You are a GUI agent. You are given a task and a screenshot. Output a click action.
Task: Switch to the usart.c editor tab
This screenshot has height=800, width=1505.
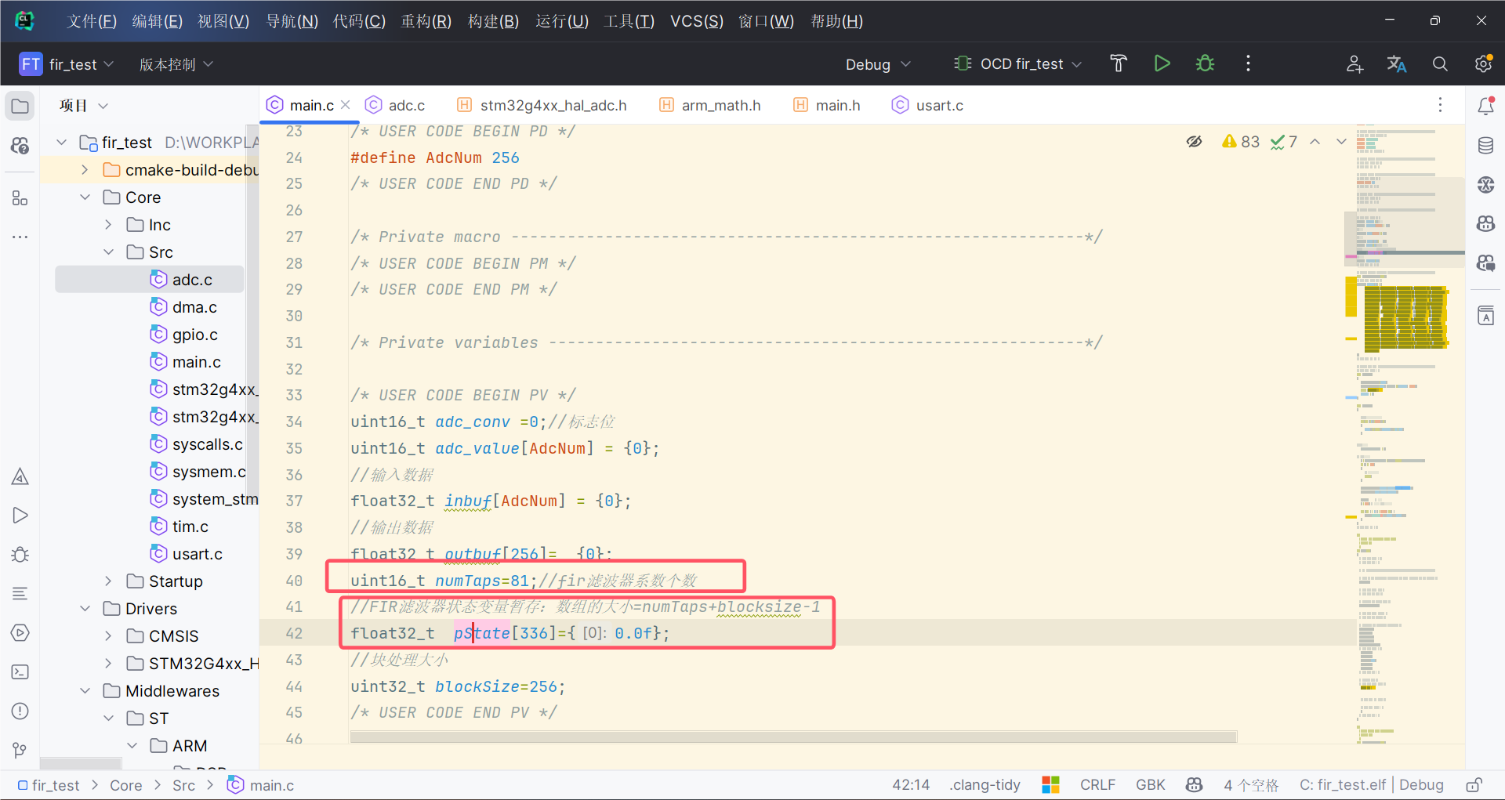[x=928, y=105]
